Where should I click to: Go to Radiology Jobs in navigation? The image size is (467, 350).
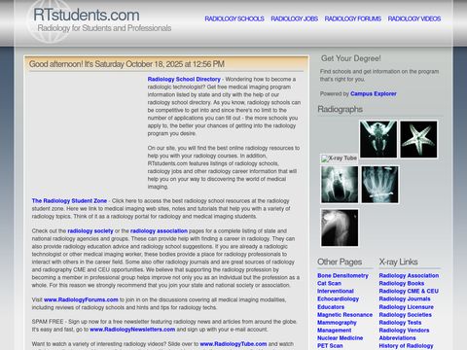point(295,18)
